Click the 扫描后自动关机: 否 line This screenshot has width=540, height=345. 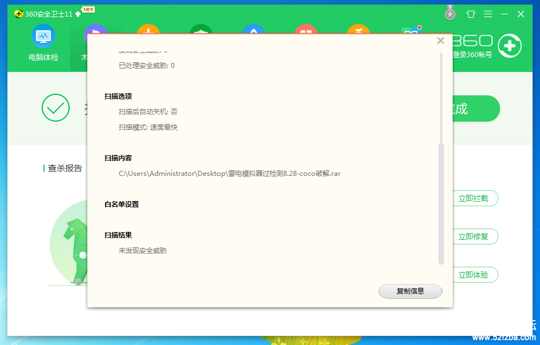pyautogui.click(x=148, y=112)
